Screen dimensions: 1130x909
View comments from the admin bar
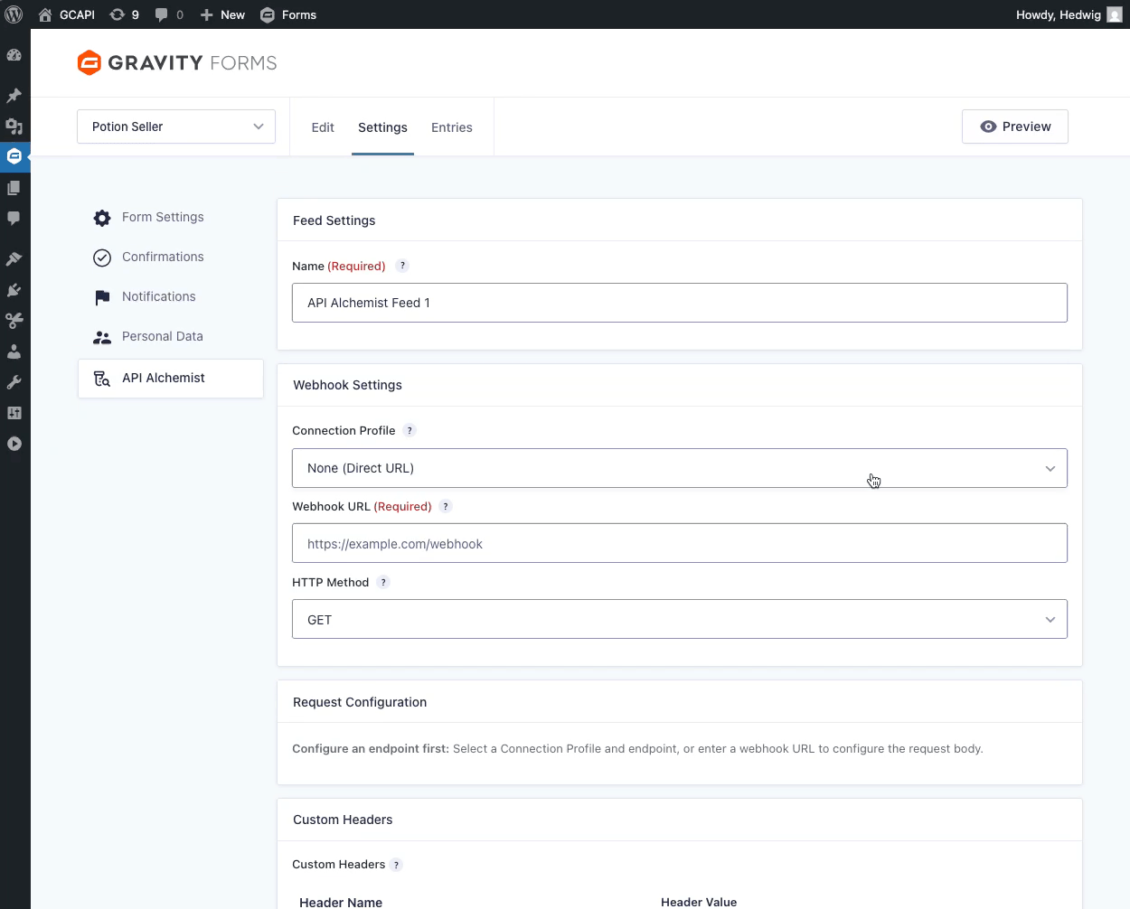click(169, 14)
